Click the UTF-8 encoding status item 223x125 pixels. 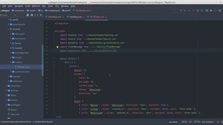click(197, 122)
